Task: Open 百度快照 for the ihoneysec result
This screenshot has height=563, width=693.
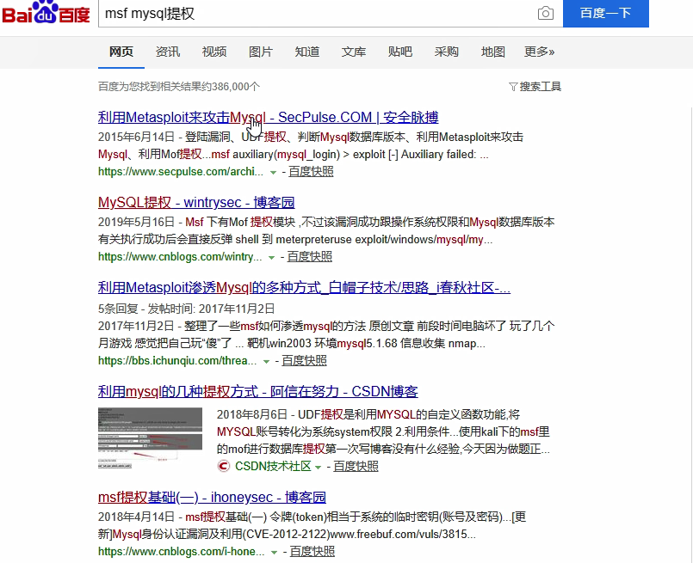Action: click(312, 552)
